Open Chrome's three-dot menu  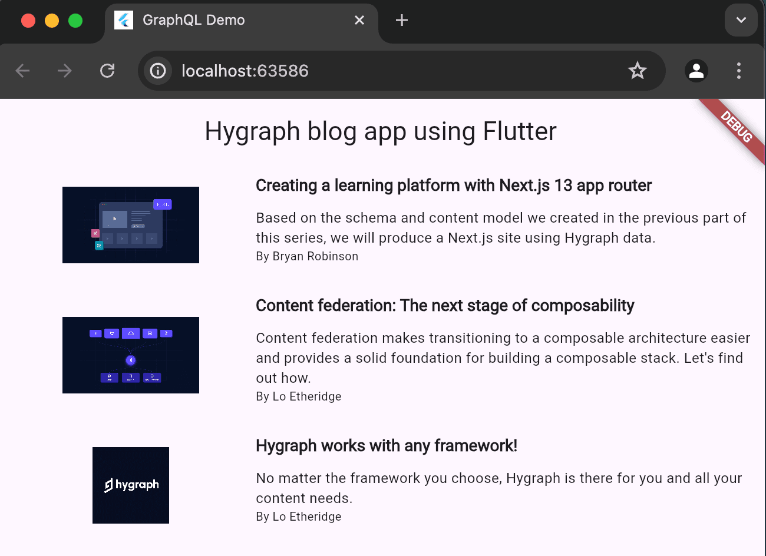pos(738,71)
